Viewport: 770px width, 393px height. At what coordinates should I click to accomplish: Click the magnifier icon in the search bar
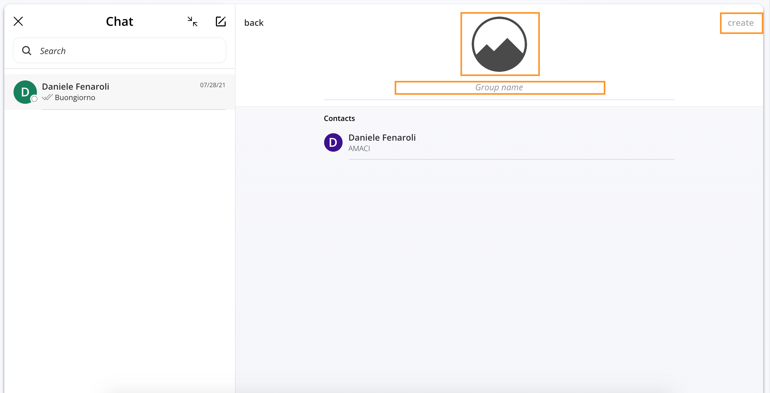point(27,51)
